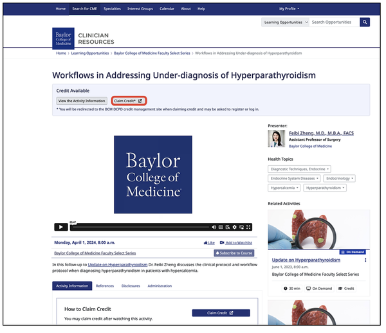Select the Activity Information tab

pyautogui.click(x=72, y=286)
